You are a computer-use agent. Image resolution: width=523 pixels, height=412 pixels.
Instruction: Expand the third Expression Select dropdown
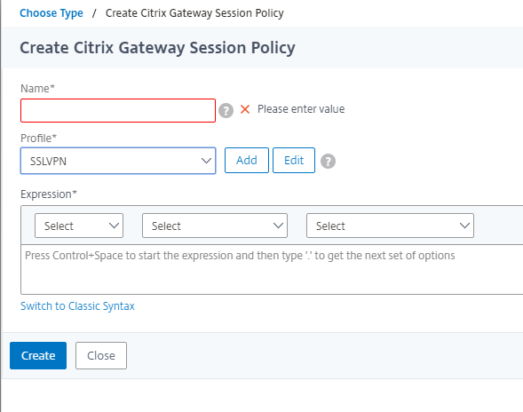pos(390,226)
